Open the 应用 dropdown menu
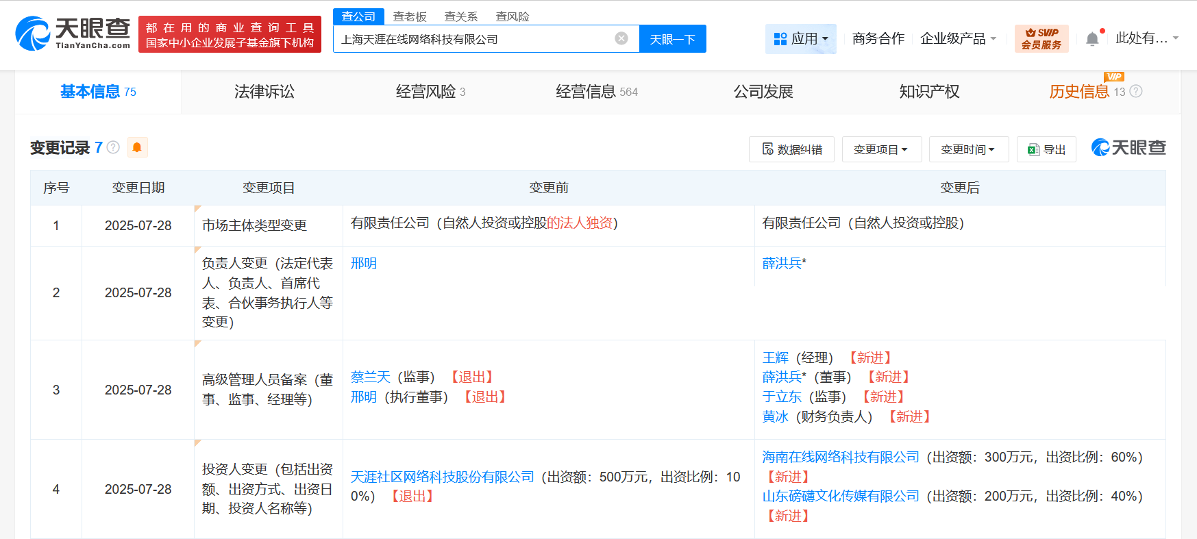The height and width of the screenshot is (539, 1197). point(800,38)
